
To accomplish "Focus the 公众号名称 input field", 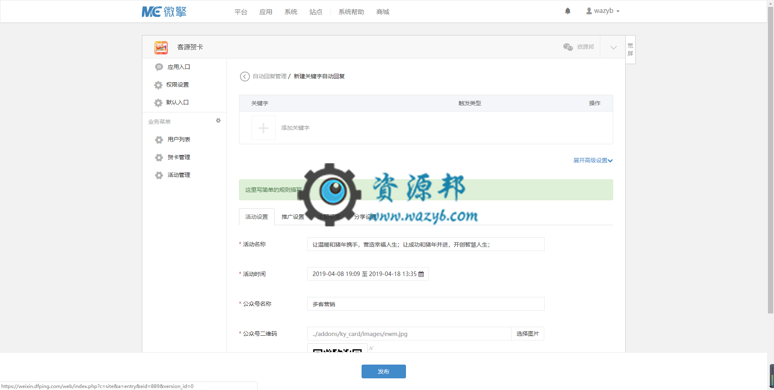I will pyautogui.click(x=426, y=304).
